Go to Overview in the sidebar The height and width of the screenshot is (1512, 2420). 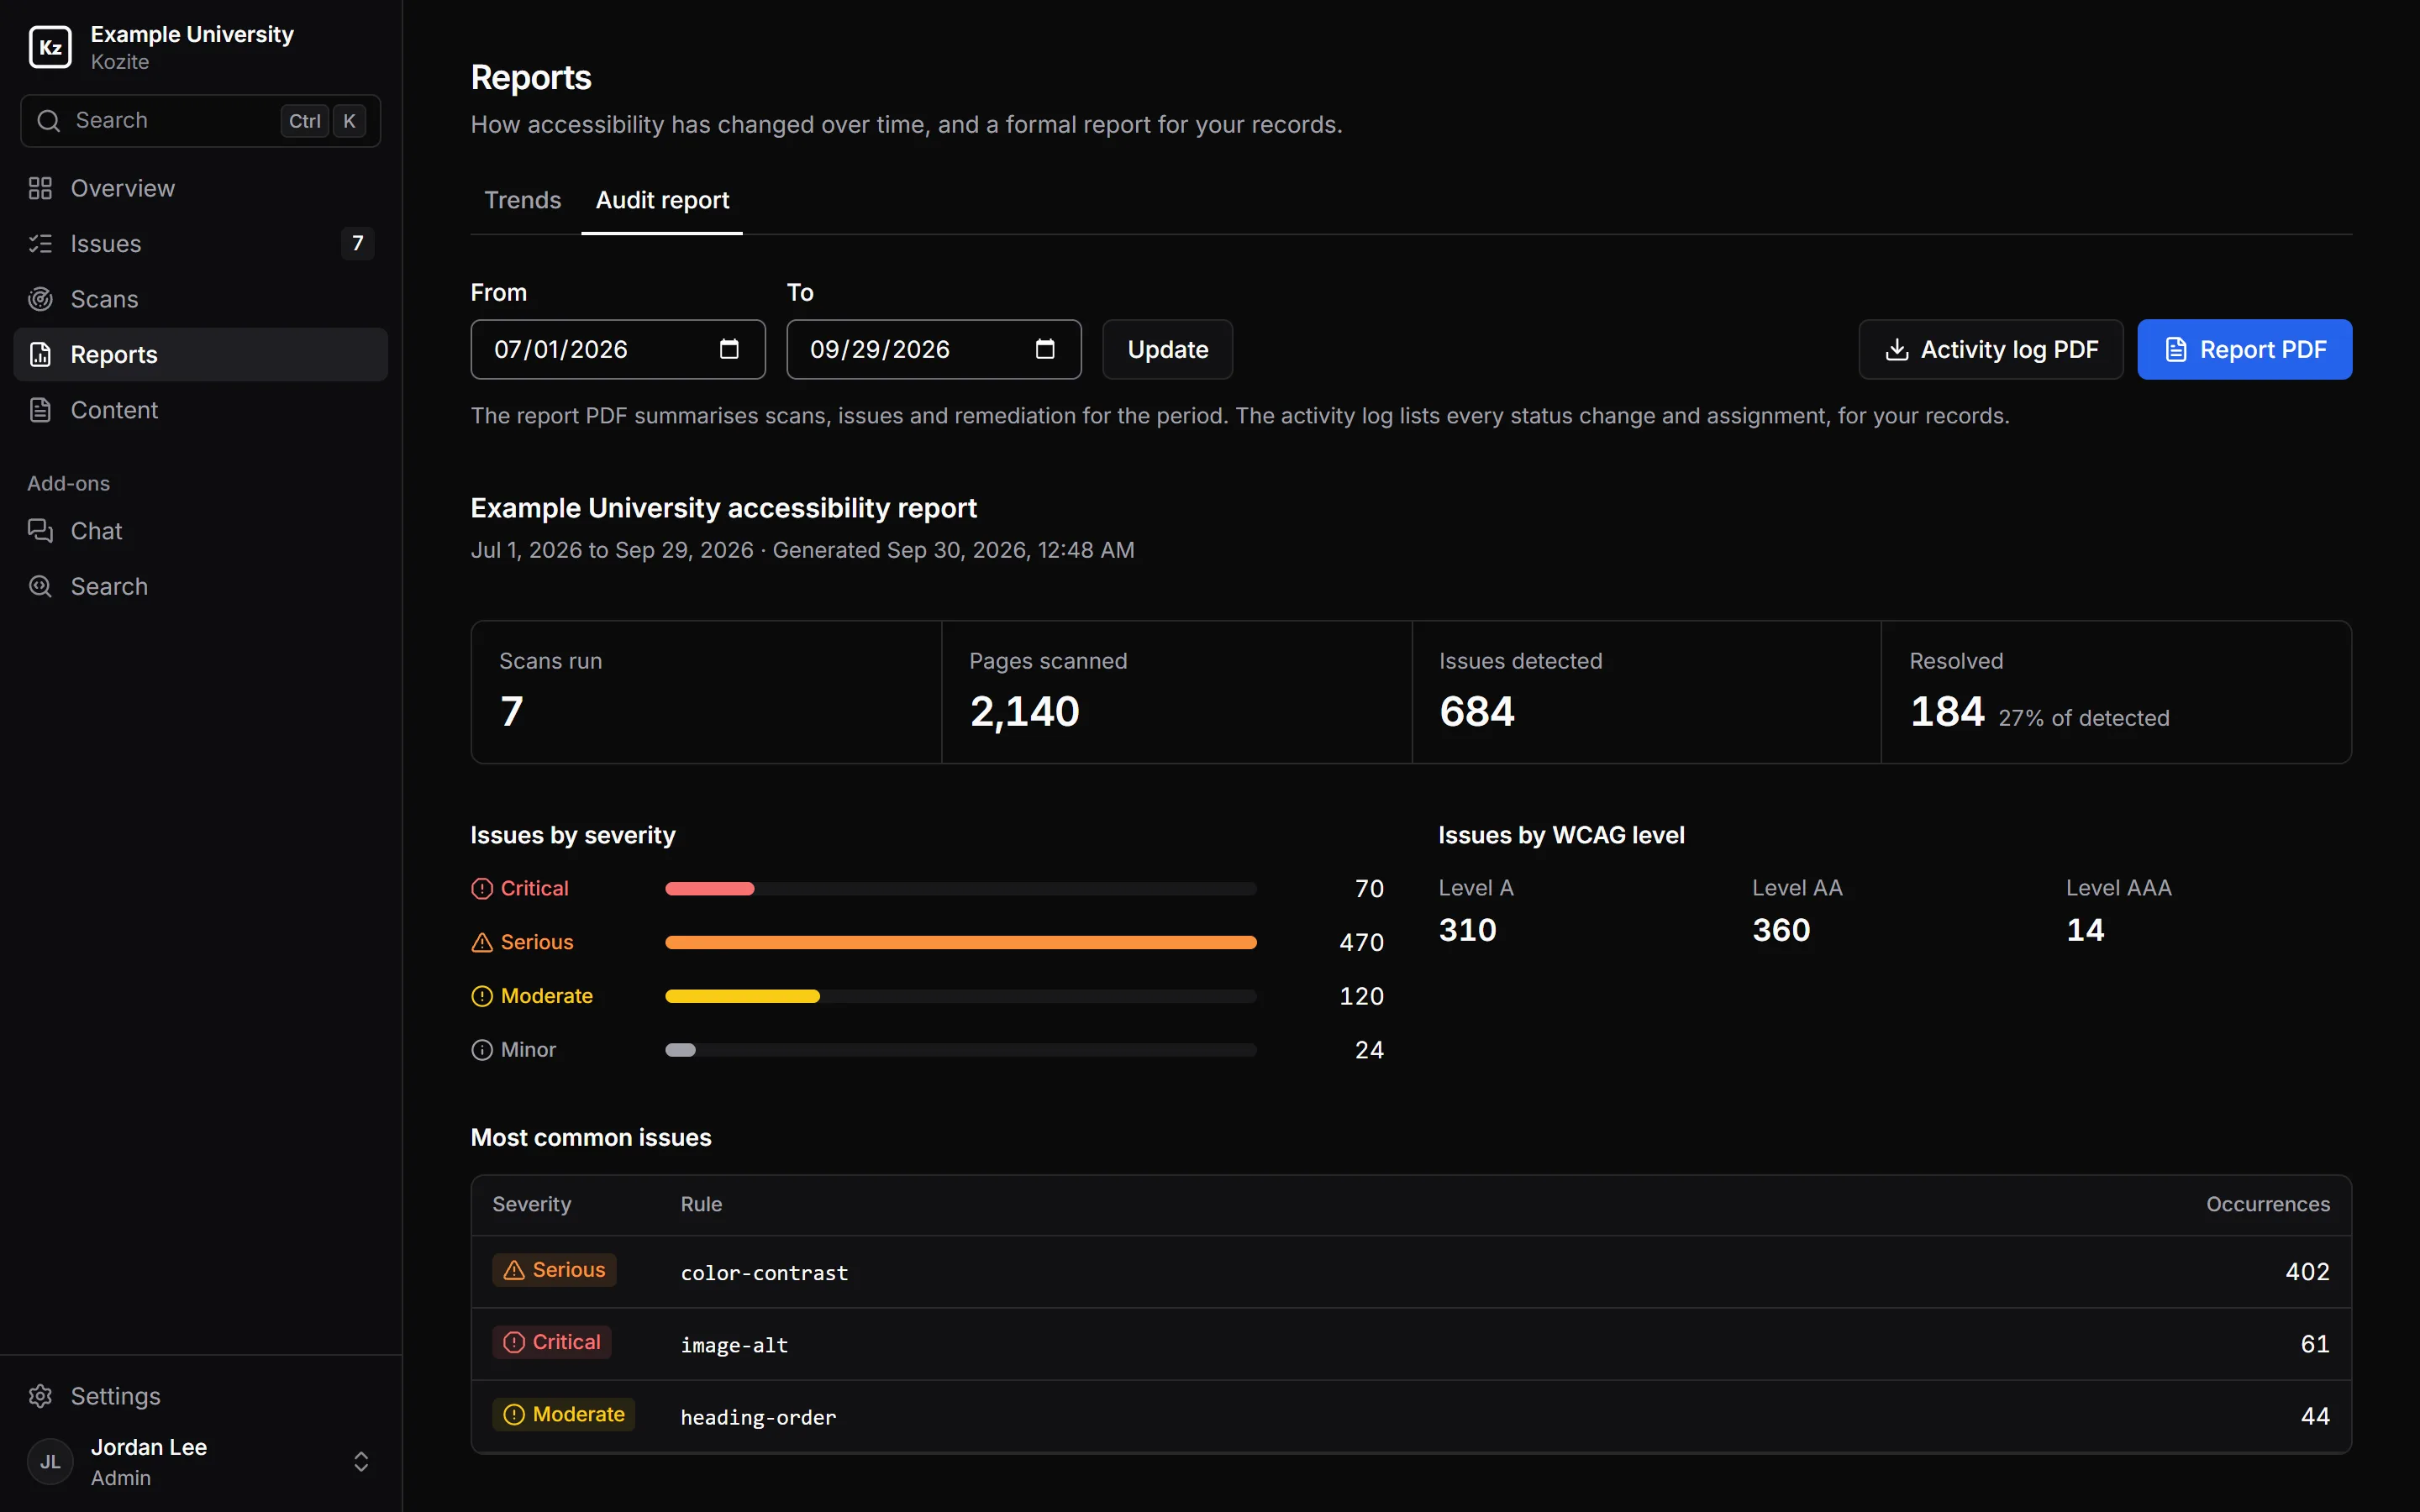click(201, 188)
